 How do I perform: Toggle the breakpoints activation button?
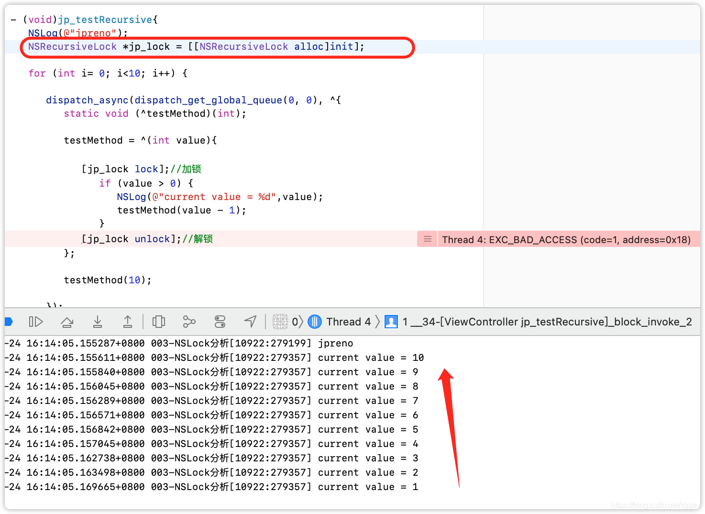(8, 322)
